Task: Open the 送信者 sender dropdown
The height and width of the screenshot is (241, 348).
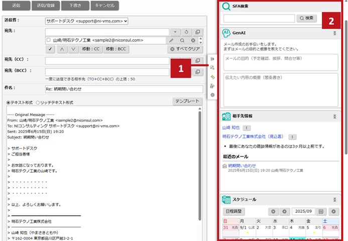Action: 87,21
